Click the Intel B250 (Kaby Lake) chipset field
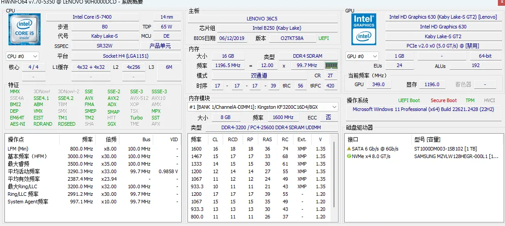This screenshot has width=505, height=226. coord(277,28)
